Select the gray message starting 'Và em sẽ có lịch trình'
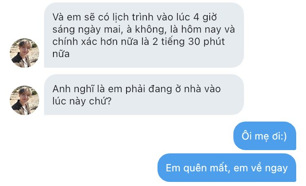Image resolution: width=306 pixels, height=186 pixels. click(144, 35)
